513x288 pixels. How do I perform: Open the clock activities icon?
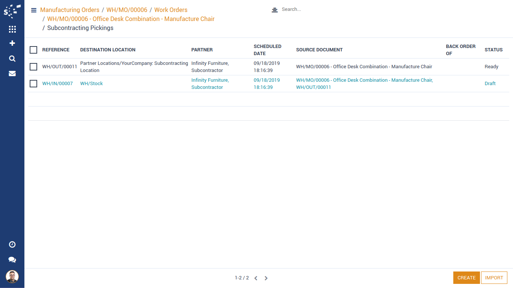[12, 244]
